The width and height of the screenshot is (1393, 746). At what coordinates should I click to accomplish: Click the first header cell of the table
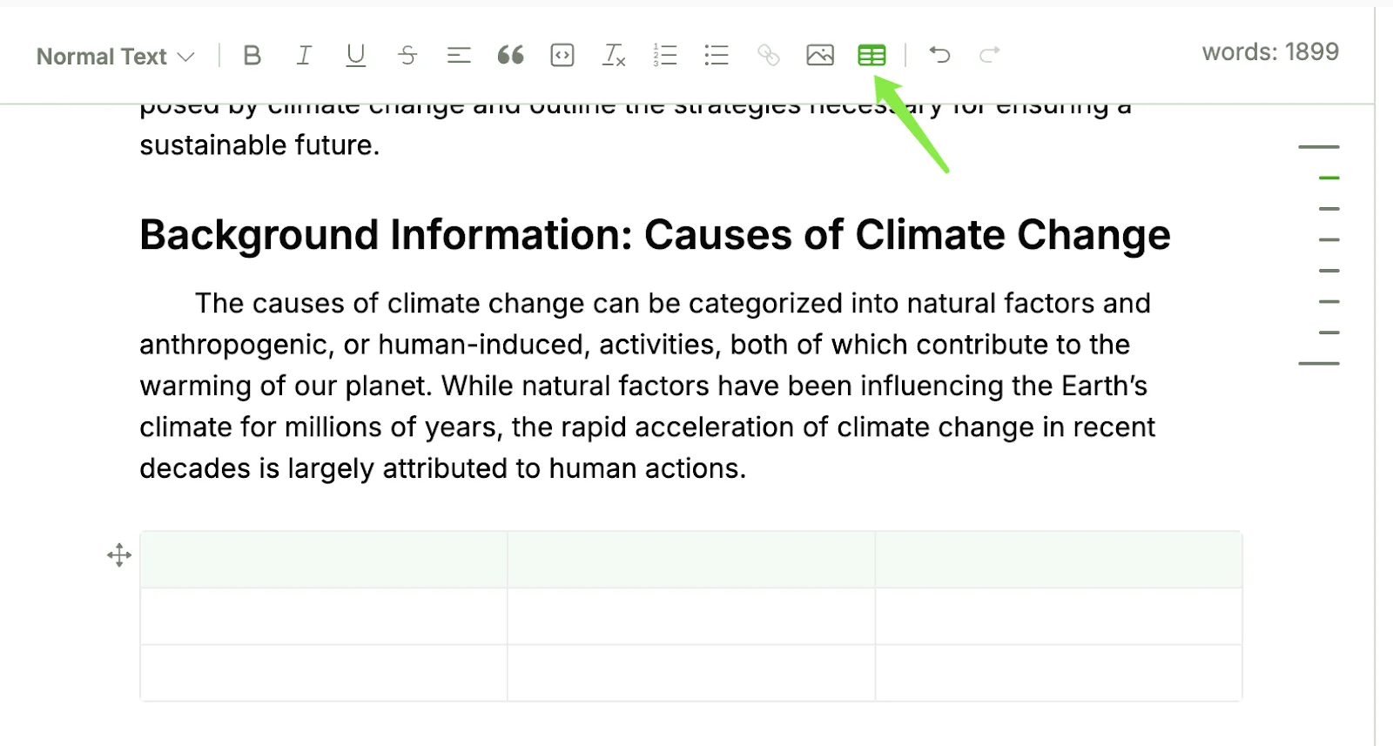click(324, 560)
